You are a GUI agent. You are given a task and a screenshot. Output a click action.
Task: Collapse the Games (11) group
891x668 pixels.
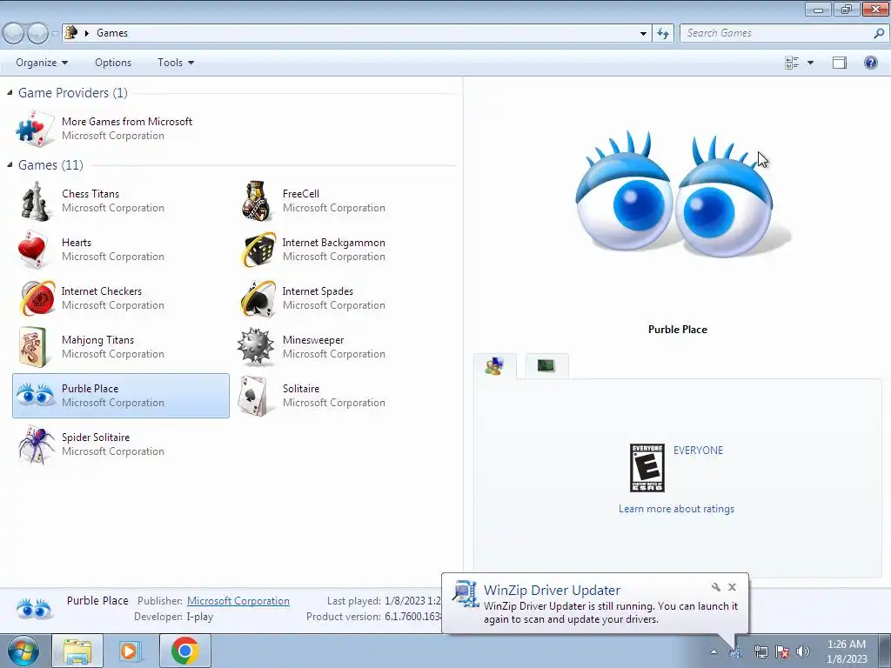(10, 164)
